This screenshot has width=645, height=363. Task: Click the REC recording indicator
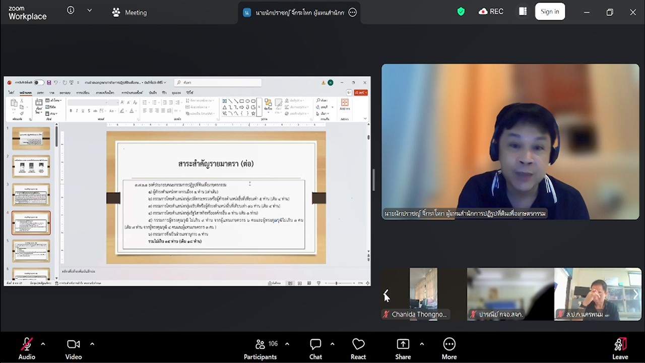491,12
